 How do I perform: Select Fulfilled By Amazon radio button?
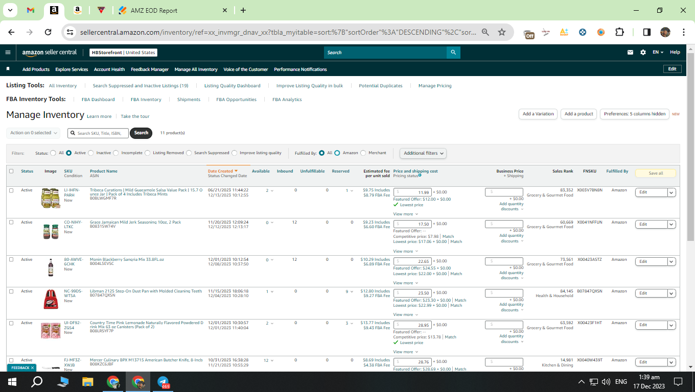click(337, 153)
